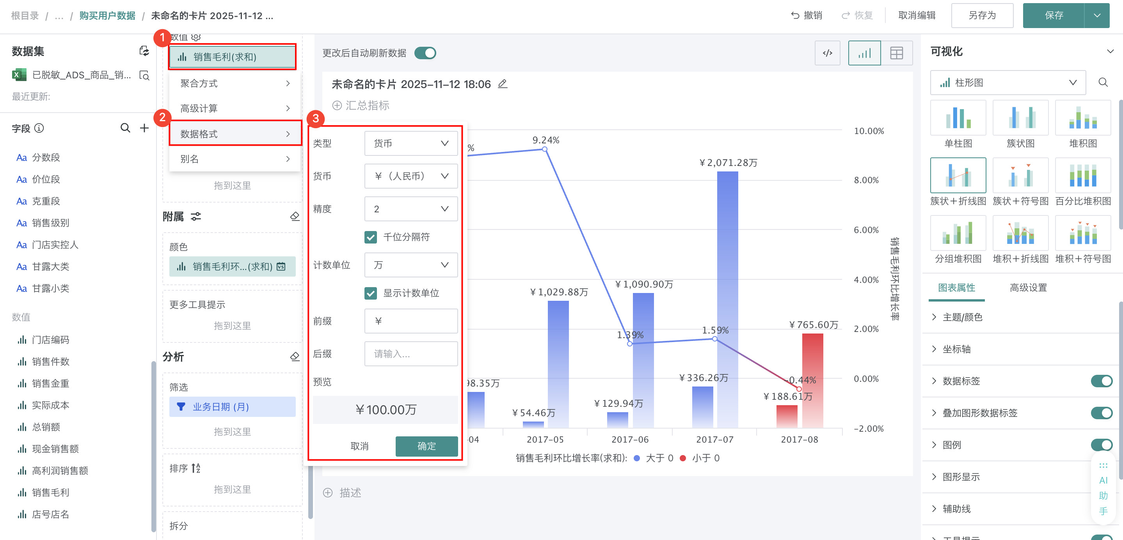Select the 簇状+折线图 chart thumbnail
Screen dimensions: 1123x540
958,175
